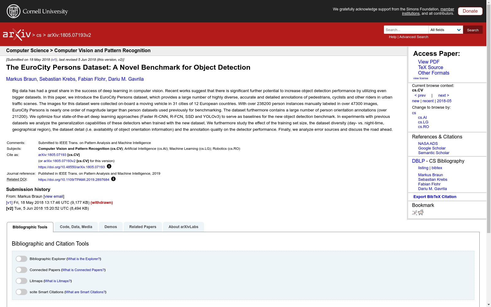Image resolution: width=491 pixels, height=307 pixels.
Task: Open the NASA ADS citations link
Action: 428,144
